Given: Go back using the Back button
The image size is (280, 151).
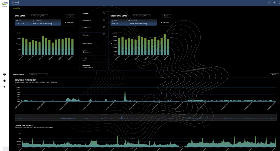Looking at the screenshot, I should click(16, 3).
